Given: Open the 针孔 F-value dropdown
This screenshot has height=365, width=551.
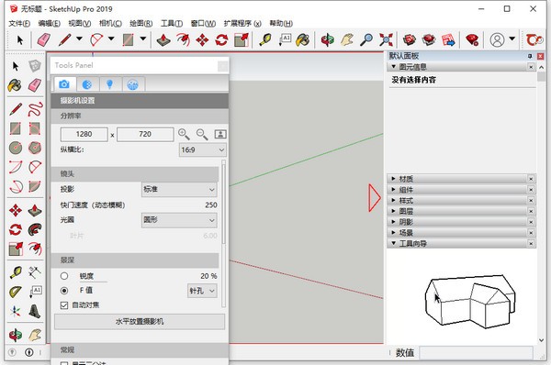Looking at the screenshot, I should pos(202,291).
